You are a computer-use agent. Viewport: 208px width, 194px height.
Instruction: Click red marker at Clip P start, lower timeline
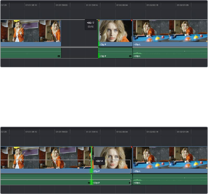[92, 147]
